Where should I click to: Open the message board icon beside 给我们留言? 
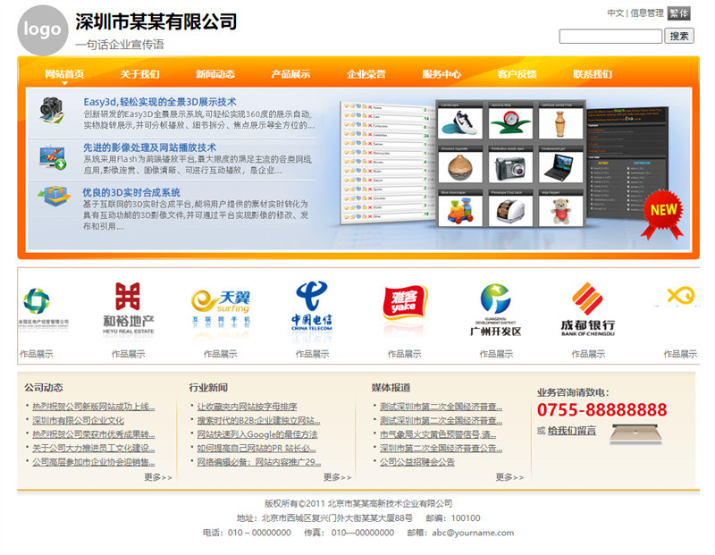pyautogui.click(x=635, y=434)
